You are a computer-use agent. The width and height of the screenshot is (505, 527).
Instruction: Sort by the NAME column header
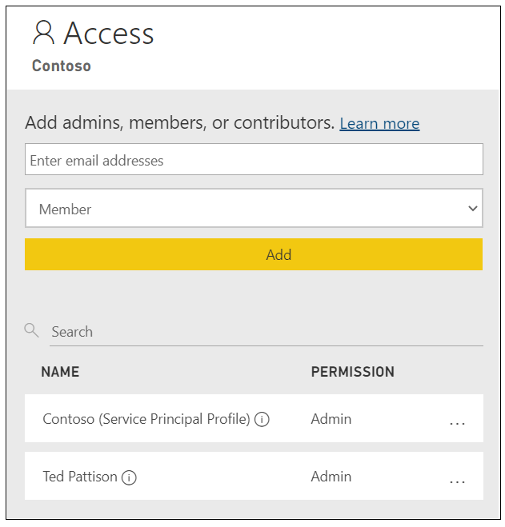tap(60, 372)
